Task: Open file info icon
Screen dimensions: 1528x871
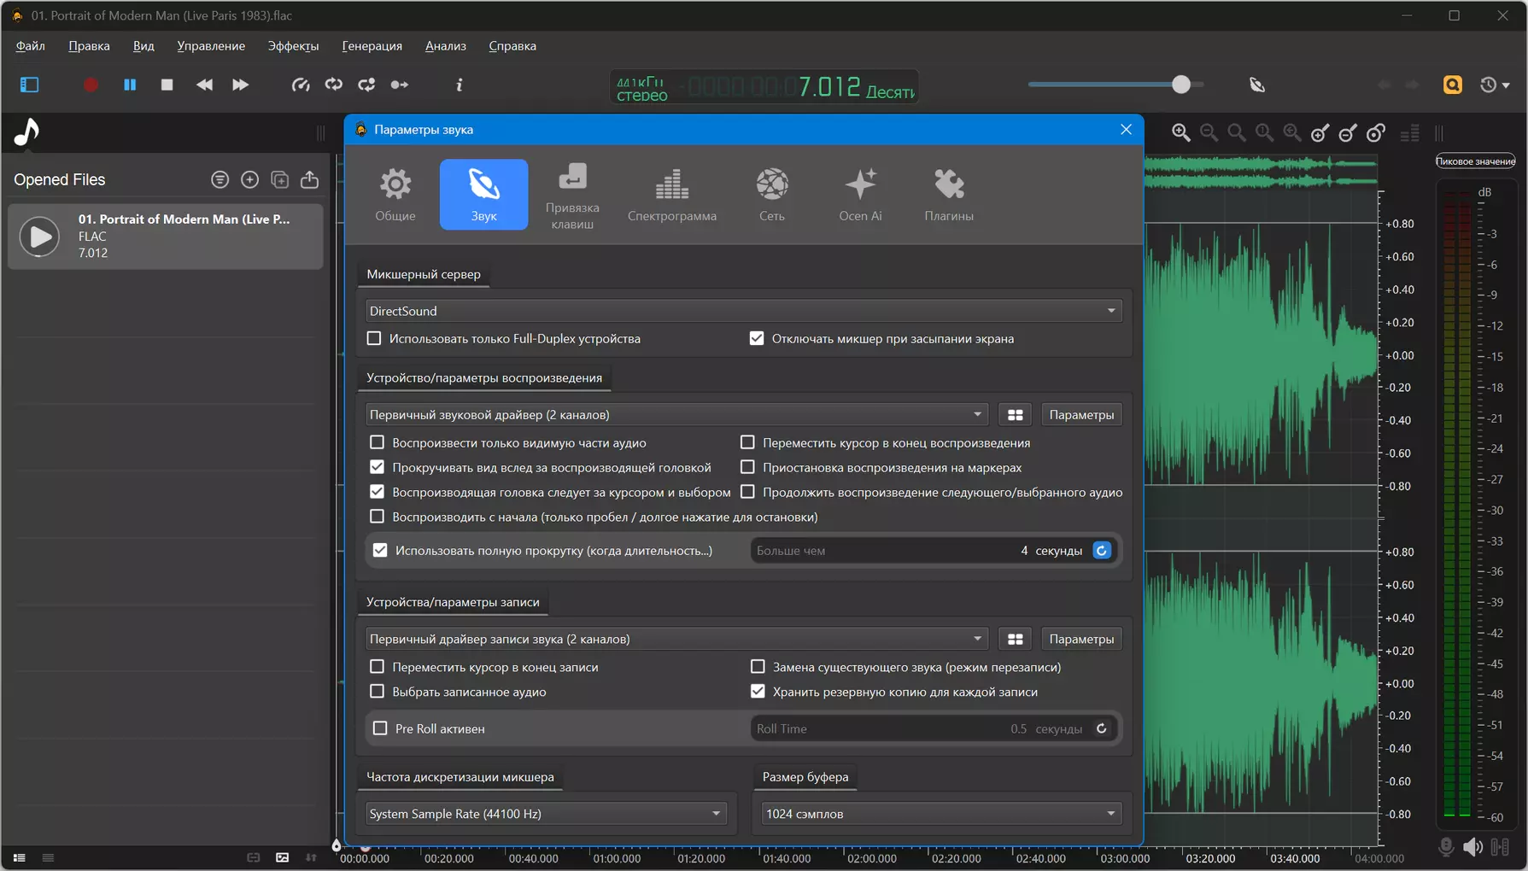Action: click(460, 85)
